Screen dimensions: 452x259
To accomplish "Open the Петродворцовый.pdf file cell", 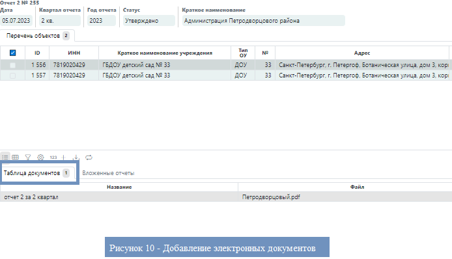I will (345, 197).
